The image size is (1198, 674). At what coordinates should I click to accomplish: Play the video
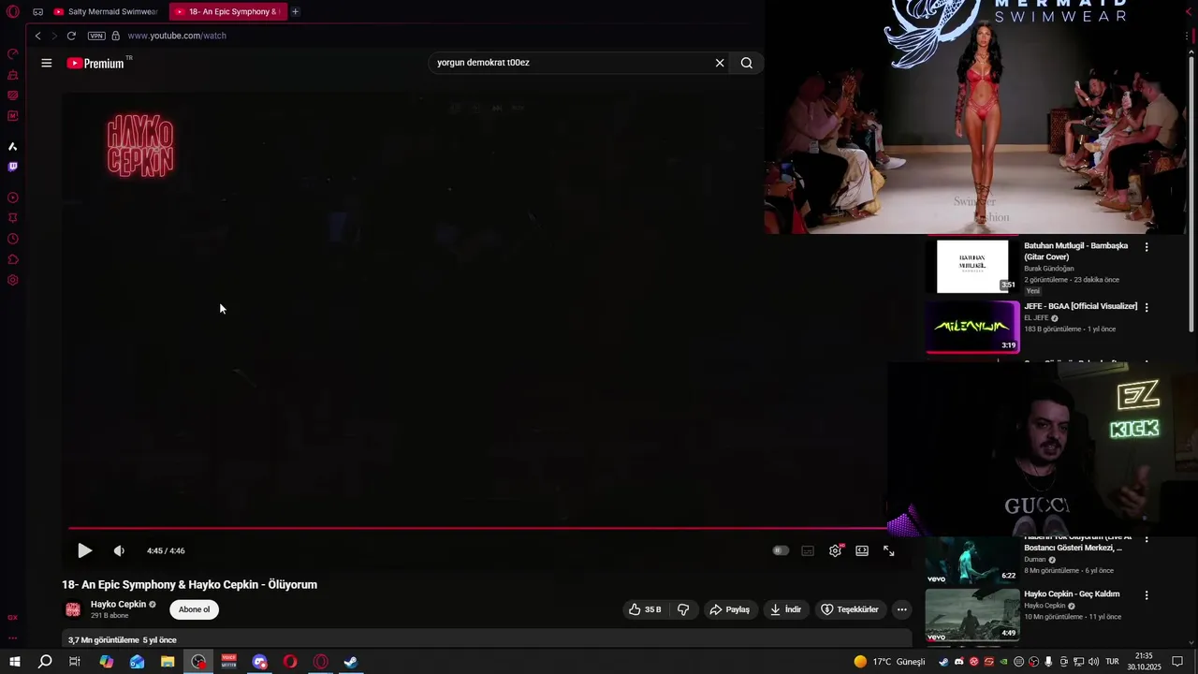[x=84, y=550]
